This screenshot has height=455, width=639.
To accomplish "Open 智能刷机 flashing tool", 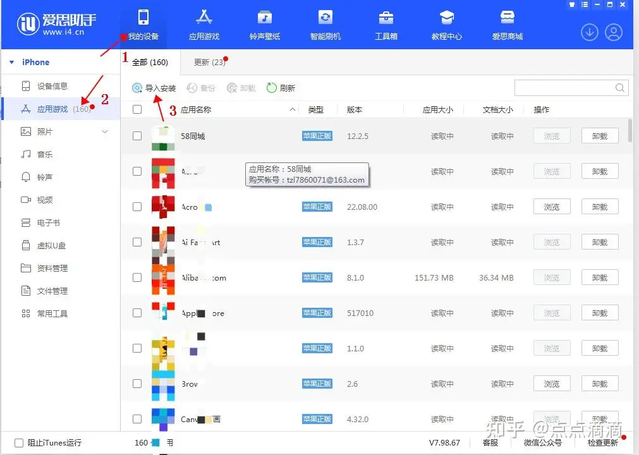I will pyautogui.click(x=326, y=25).
